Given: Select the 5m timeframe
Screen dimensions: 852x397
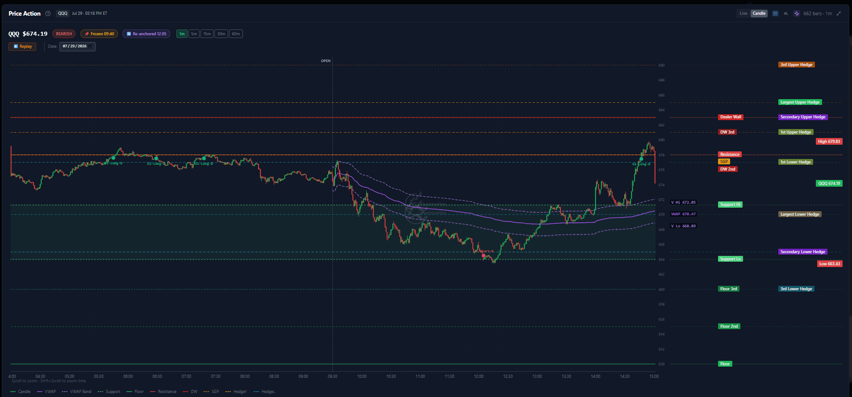Looking at the screenshot, I should coord(194,34).
